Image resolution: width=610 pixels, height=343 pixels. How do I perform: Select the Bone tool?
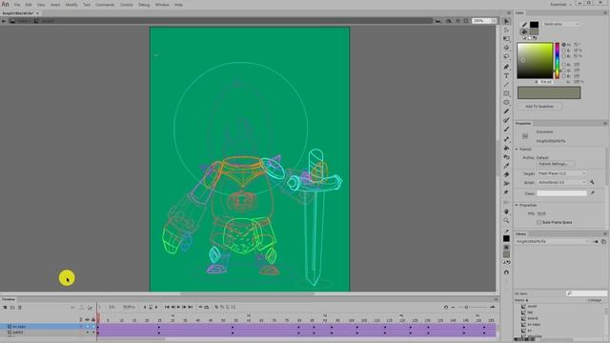[x=506, y=139]
